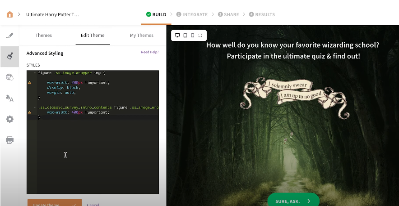Click the Cancel link
Image resolution: width=399 pixels, height=206 pixels.
click(x=93, y=205)
